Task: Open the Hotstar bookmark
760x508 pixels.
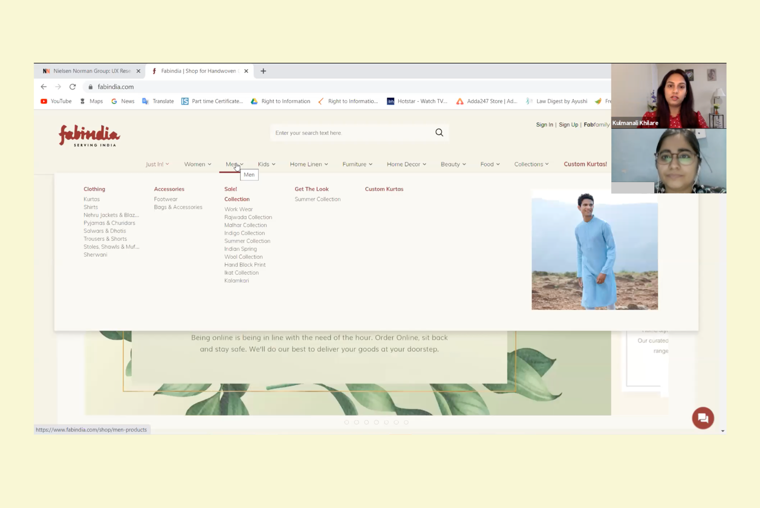Action: [417, 101]
